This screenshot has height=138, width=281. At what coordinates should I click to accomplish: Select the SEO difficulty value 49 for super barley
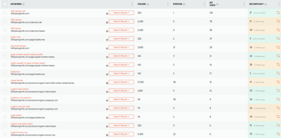click(251, 117)
